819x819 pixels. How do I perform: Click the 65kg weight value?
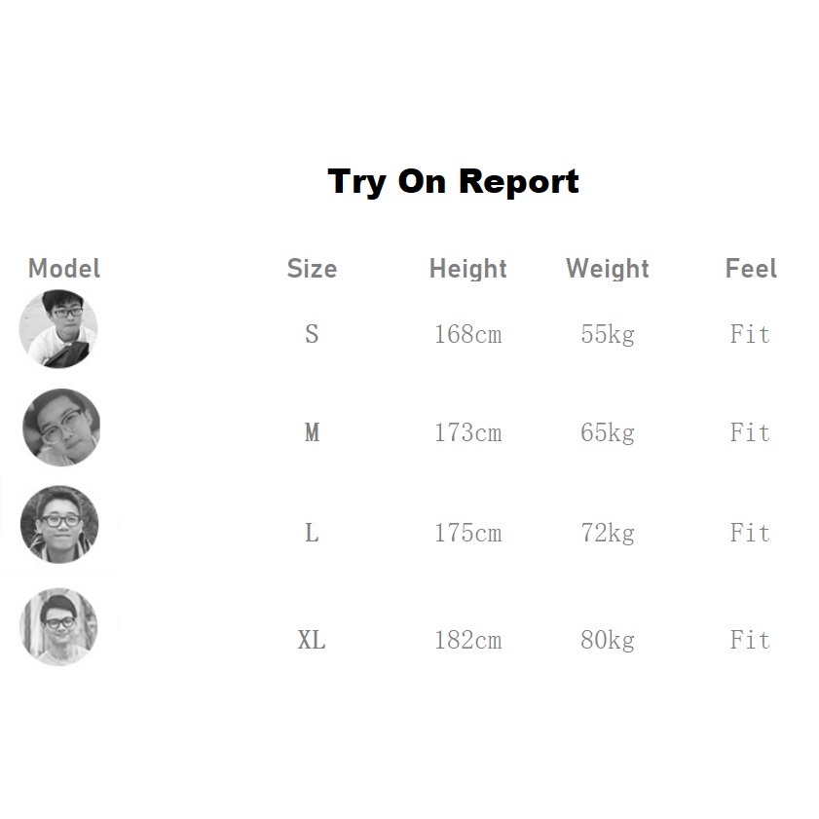pos(607,432)
